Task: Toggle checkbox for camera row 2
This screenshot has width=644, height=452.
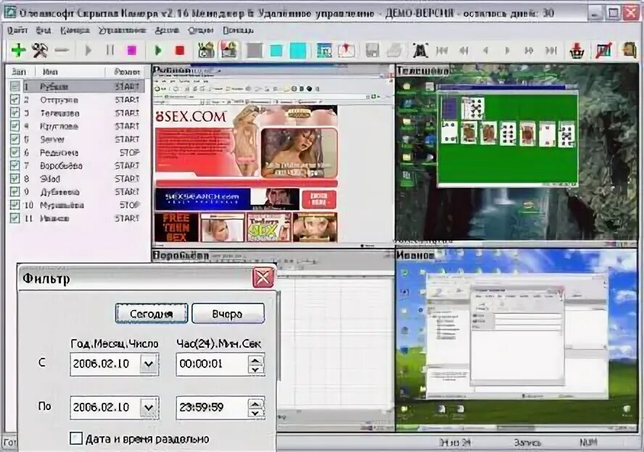Action: pos(15,100)
